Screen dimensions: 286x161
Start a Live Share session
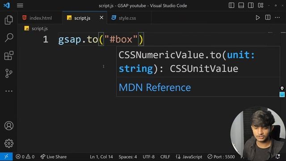point(54,157)
